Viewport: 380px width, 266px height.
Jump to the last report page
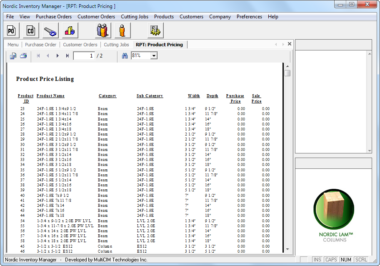(67, 56)
